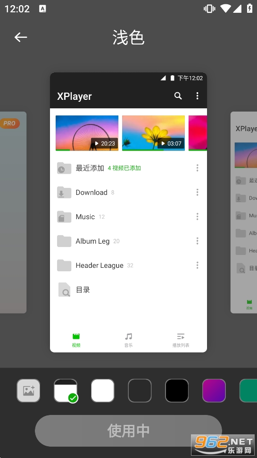The image size is (257, 458).
Task: Open the ferris wheel video thumbnail 20:23
Action: 87,133
